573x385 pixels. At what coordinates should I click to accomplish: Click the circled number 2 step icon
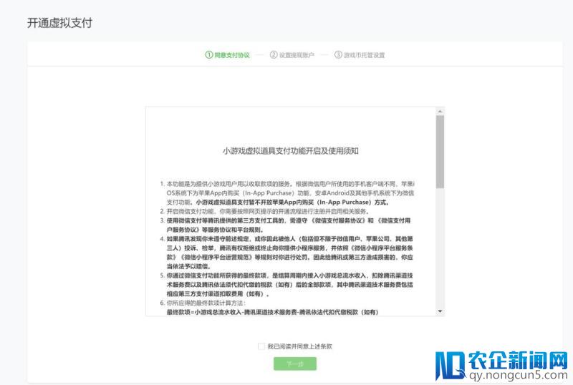click(274, 55)
